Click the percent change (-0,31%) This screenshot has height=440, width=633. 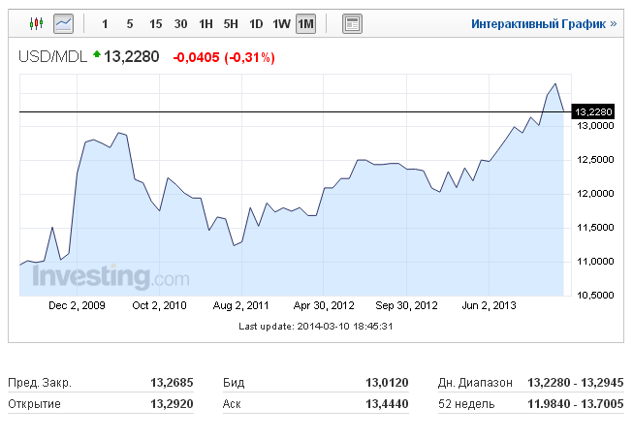(x=249, y=57)
